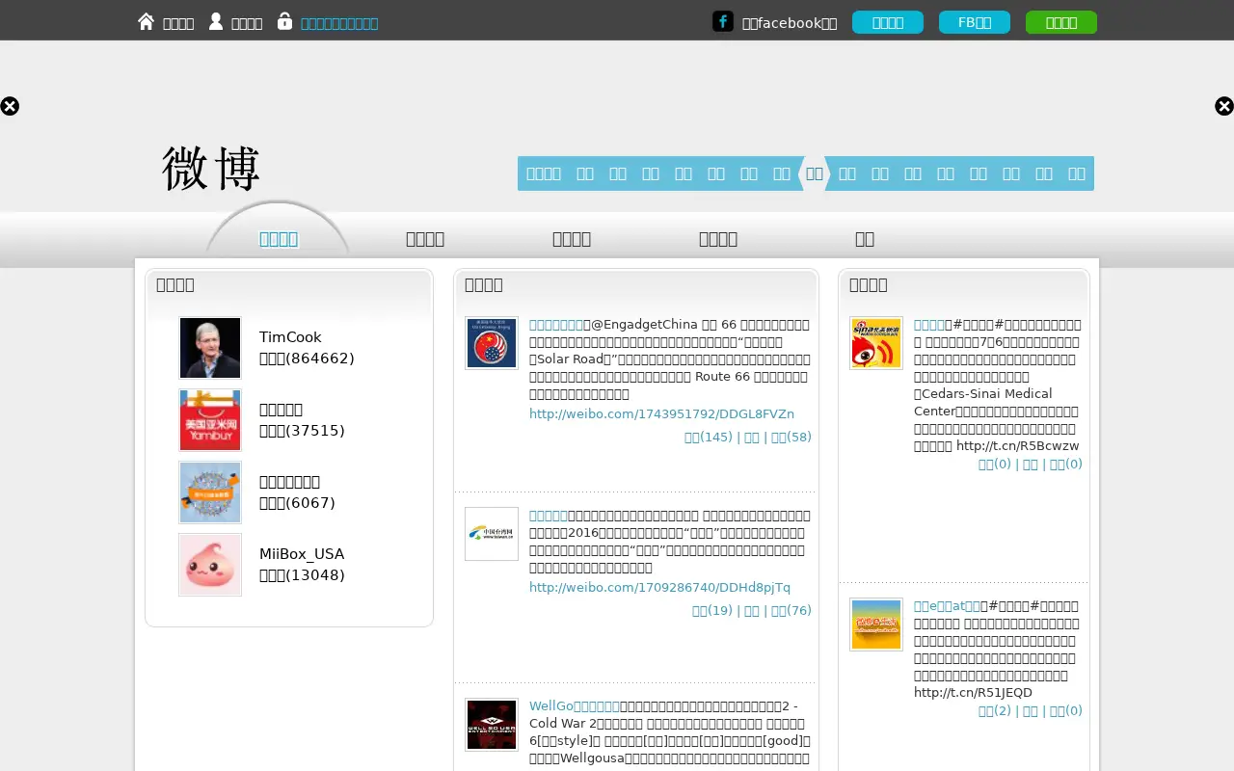This screenshot has width=1234, height=771.
Task: Click the (2) repost link
Action: pyautogui.click(x=995, y=711)
